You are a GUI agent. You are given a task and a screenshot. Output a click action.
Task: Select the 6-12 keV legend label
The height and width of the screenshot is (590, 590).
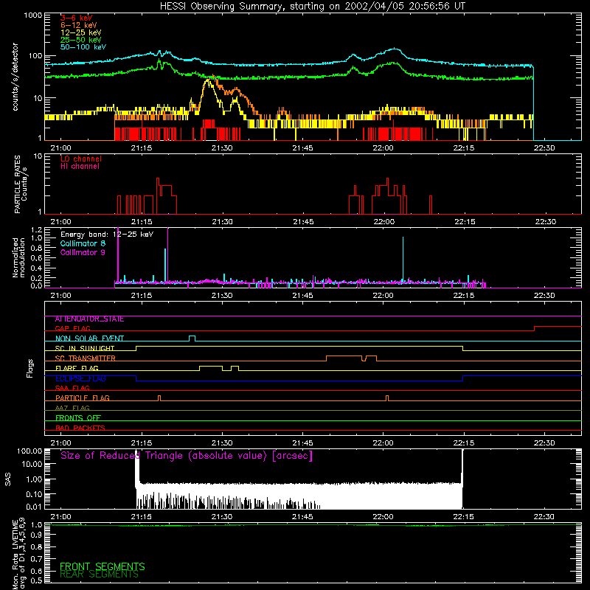coord(79,25)
